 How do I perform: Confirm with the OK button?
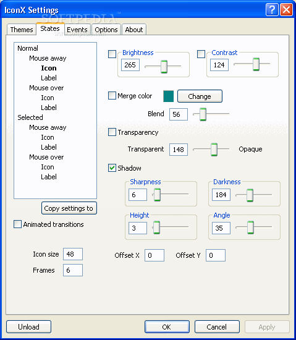click(x=167, y=327)
